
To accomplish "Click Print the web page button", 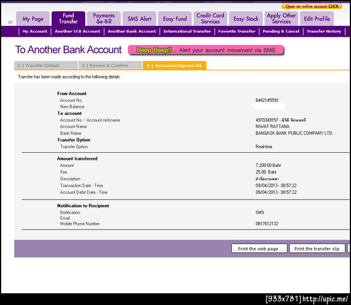I will tap(259, 249).
